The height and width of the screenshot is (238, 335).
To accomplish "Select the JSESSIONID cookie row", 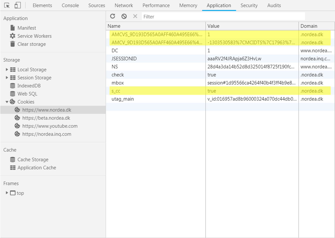I will [220, 58].
